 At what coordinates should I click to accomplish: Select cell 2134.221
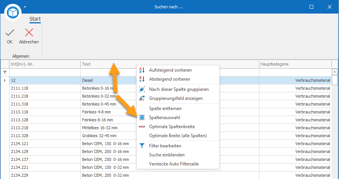[45, 167]
